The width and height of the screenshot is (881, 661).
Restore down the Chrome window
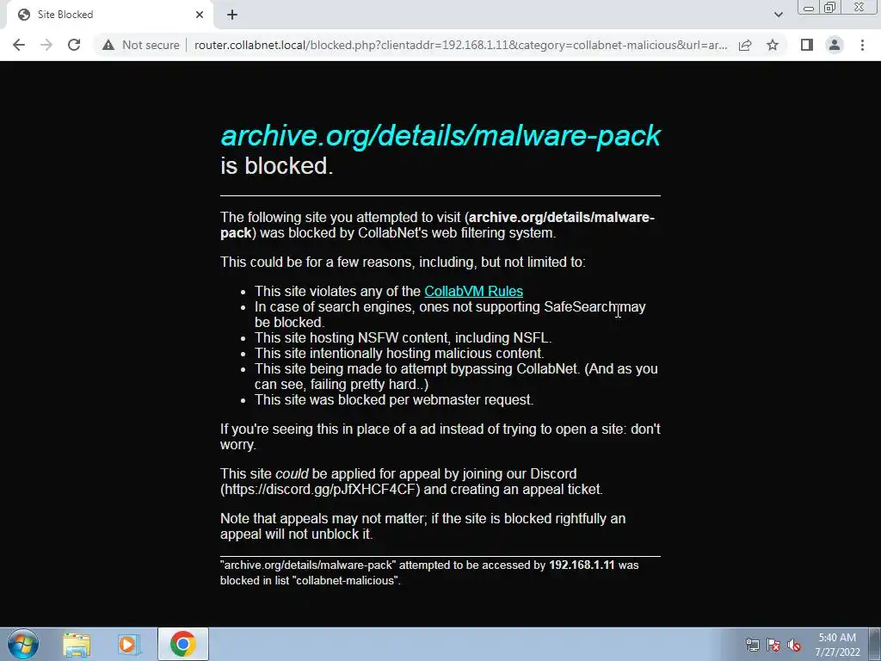pos(830,8)
